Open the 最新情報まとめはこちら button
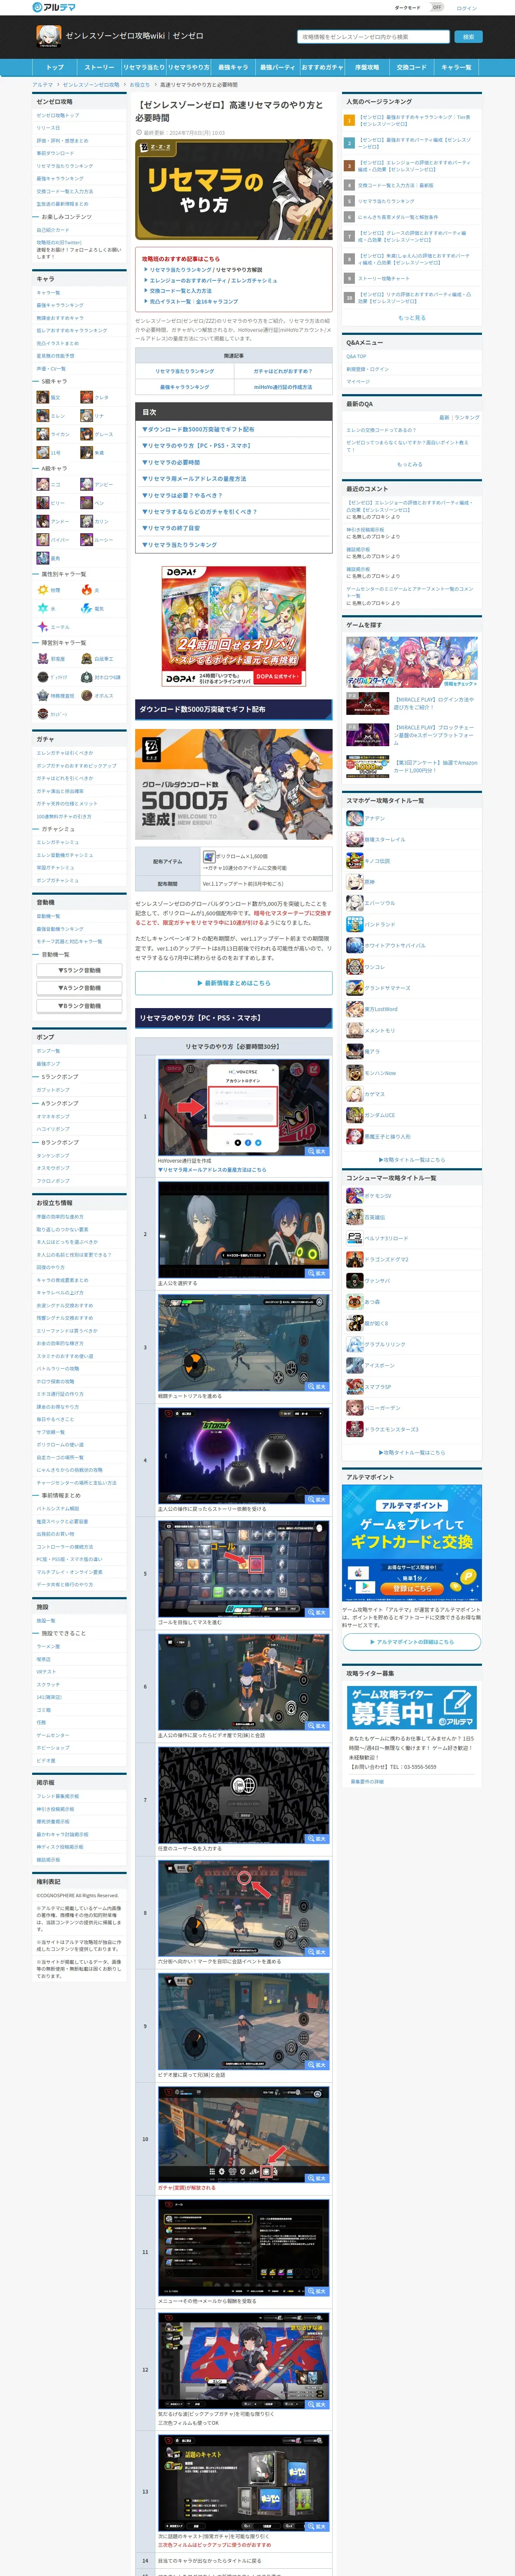The width and height of the screenshot is (515, 2576). [234, 983]
